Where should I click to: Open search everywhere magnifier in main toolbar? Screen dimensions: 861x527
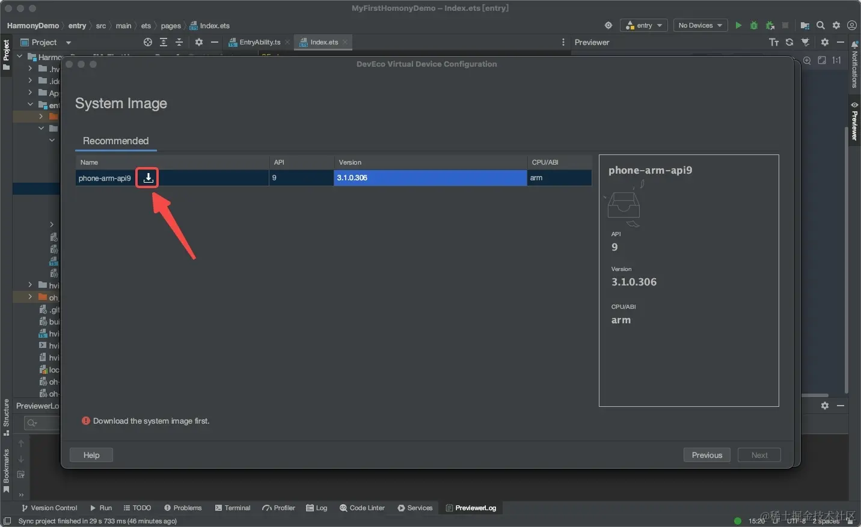821,25
